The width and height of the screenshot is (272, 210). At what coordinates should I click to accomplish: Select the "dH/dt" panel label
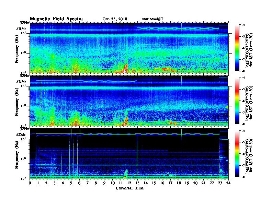point(21,29)
